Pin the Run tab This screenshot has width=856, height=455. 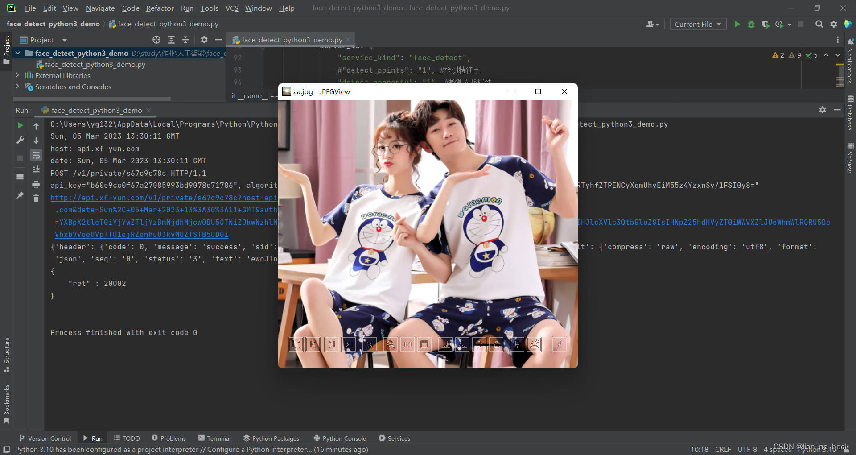[20, 195]
